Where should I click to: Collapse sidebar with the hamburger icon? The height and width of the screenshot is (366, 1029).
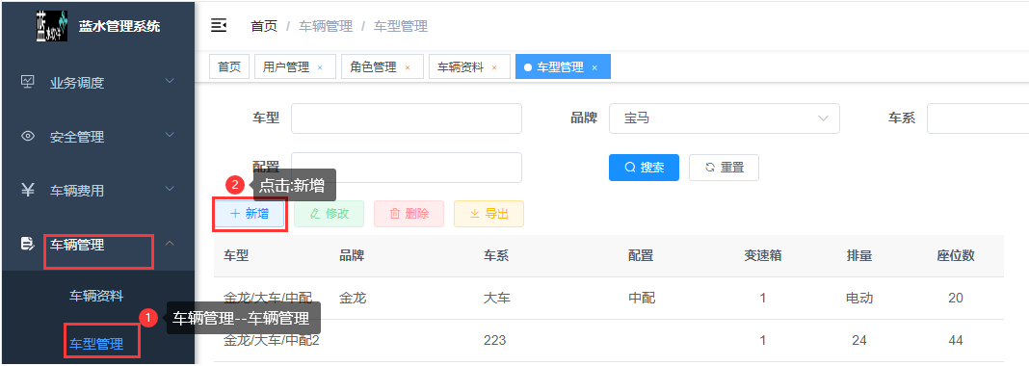click(x=219, y=26)
